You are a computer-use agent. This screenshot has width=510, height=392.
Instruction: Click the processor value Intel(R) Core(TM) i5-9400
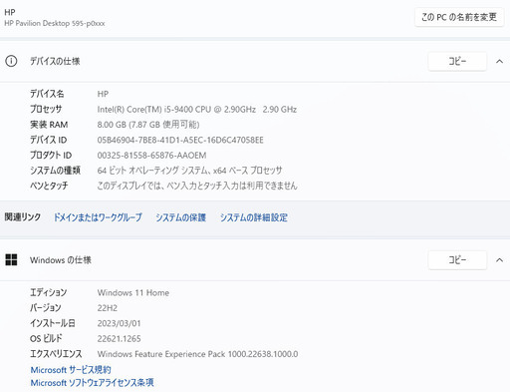tap(197, 110)
